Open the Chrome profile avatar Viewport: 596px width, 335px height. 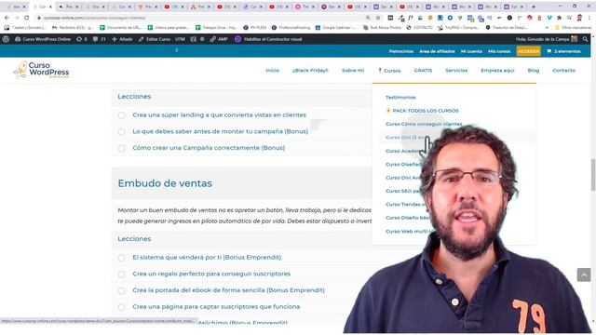579,18
